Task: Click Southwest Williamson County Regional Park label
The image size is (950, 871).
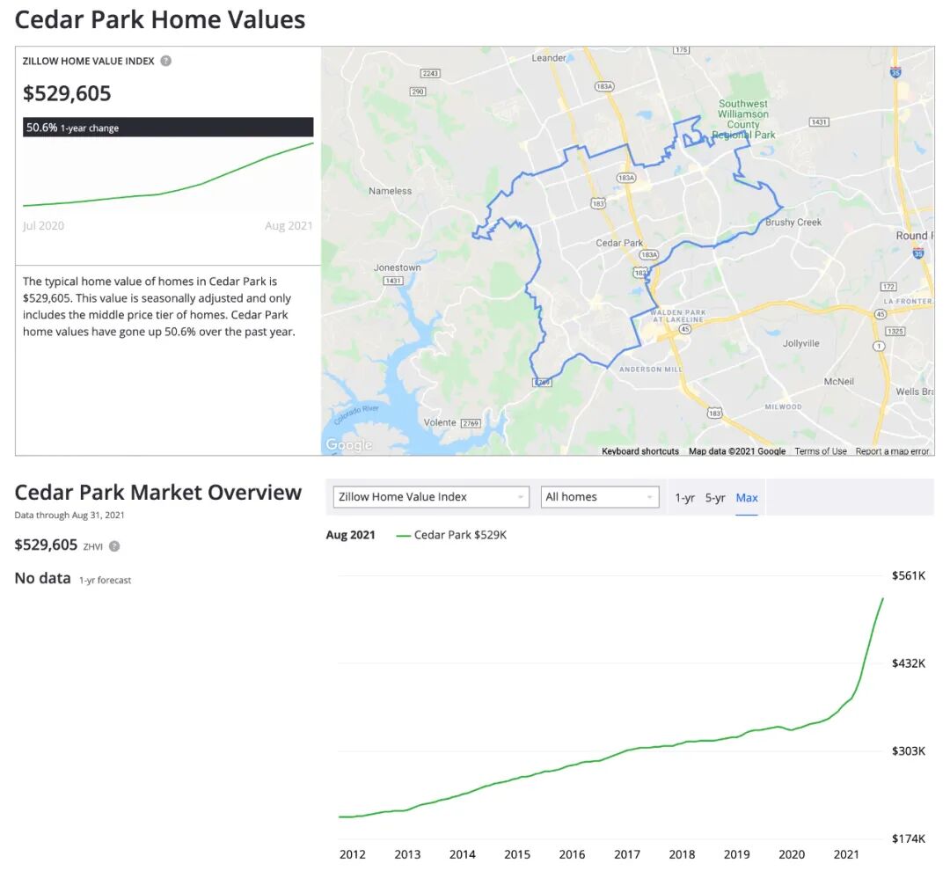Action: tap(743, 120)
